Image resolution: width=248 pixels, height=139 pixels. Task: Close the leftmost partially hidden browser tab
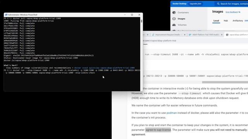(x=148, y=35)
